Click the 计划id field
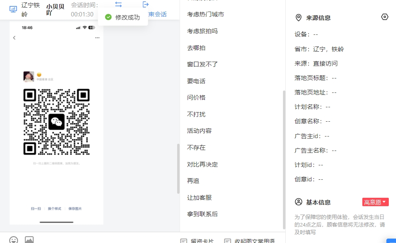 pyautogui.click(x=309, y=165)
